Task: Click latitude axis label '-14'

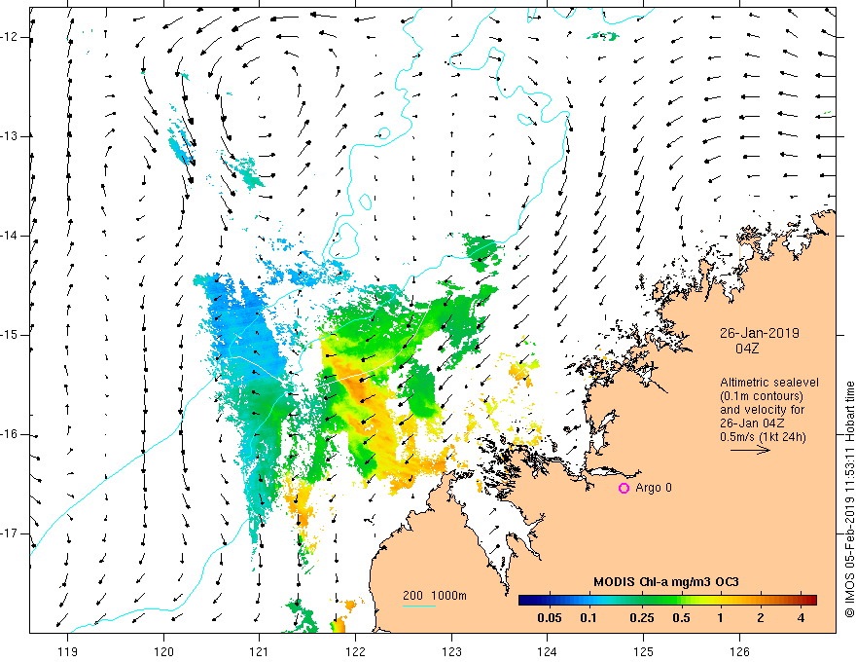Action: [10, 236]
